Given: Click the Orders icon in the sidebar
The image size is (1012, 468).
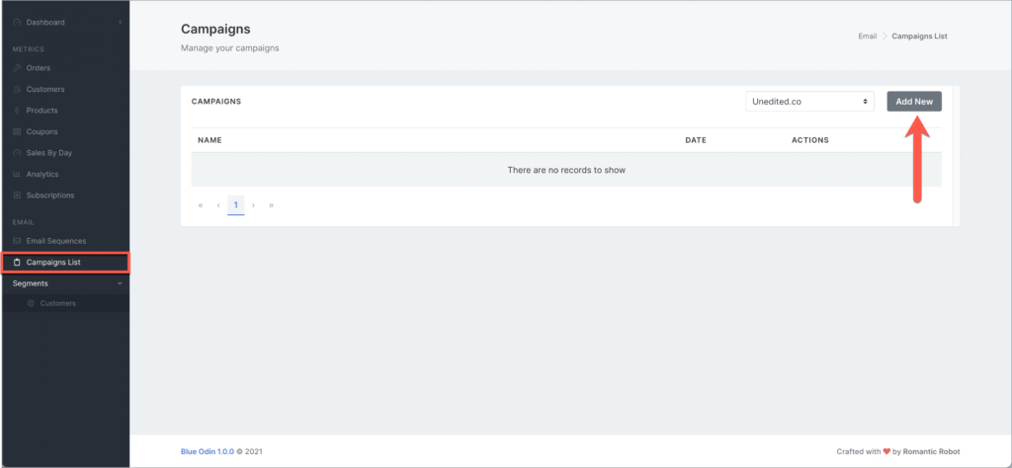Looking at the screenshot, I should (x=17, y=68).
